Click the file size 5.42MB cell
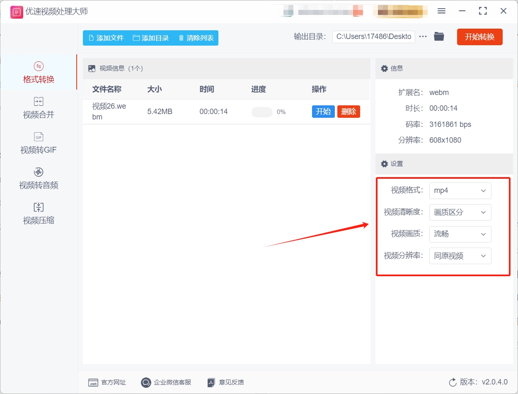Image resolution: width=518 pixels, height=394 pixels. tap(160, 112)
